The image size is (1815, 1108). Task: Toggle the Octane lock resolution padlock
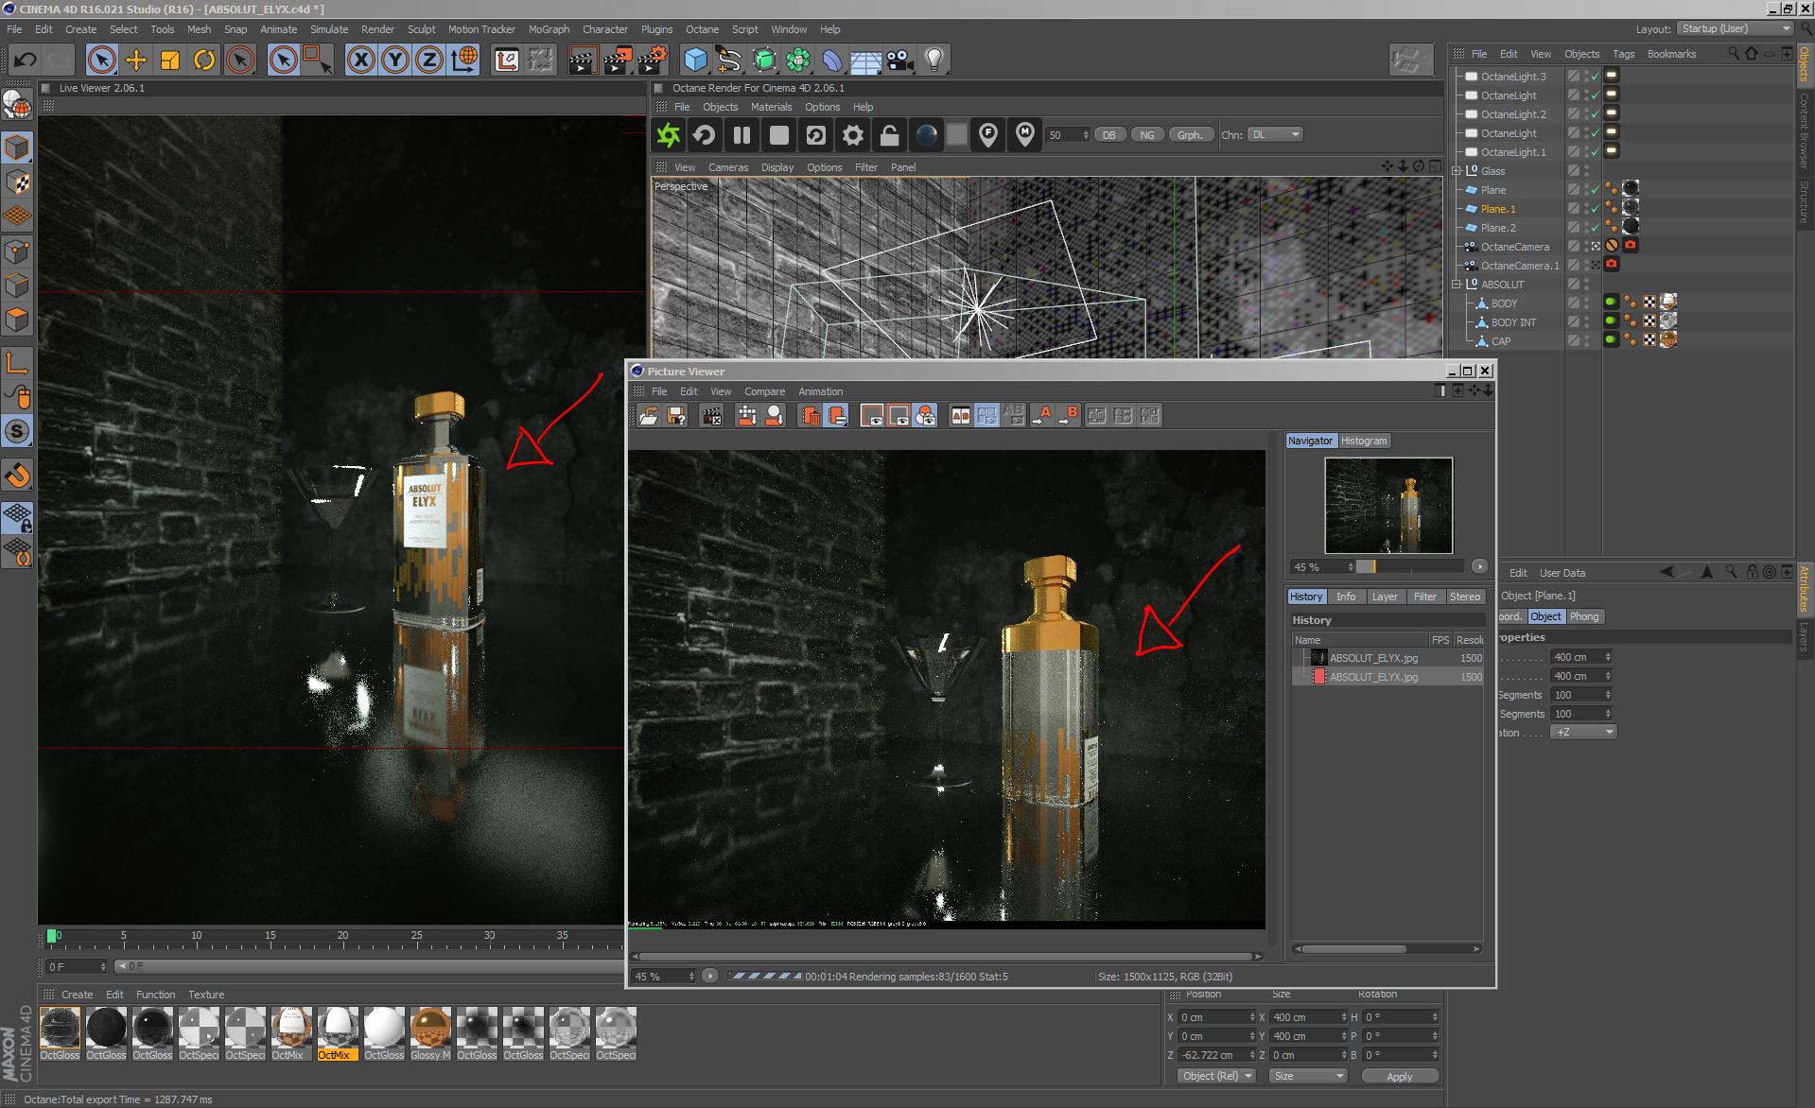890,135
